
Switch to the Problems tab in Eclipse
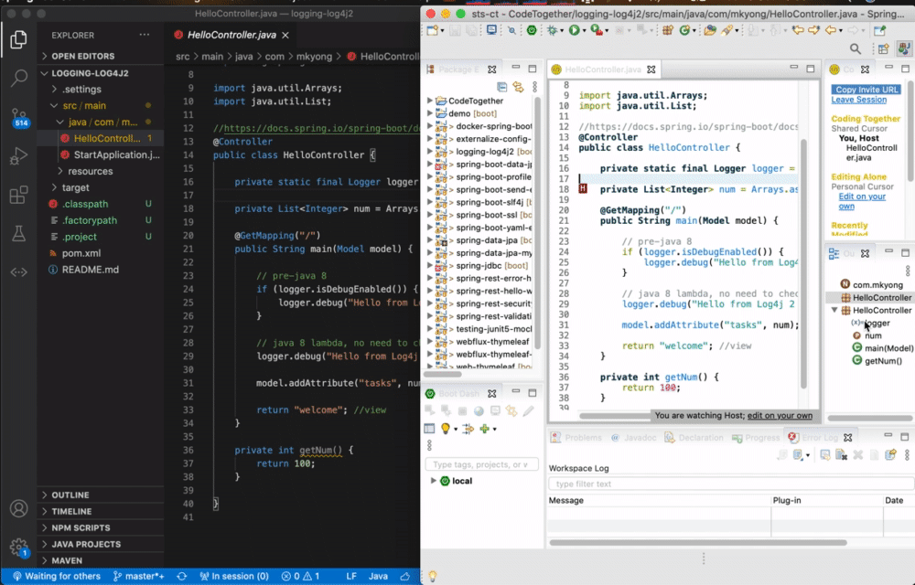tap(576, 438)
